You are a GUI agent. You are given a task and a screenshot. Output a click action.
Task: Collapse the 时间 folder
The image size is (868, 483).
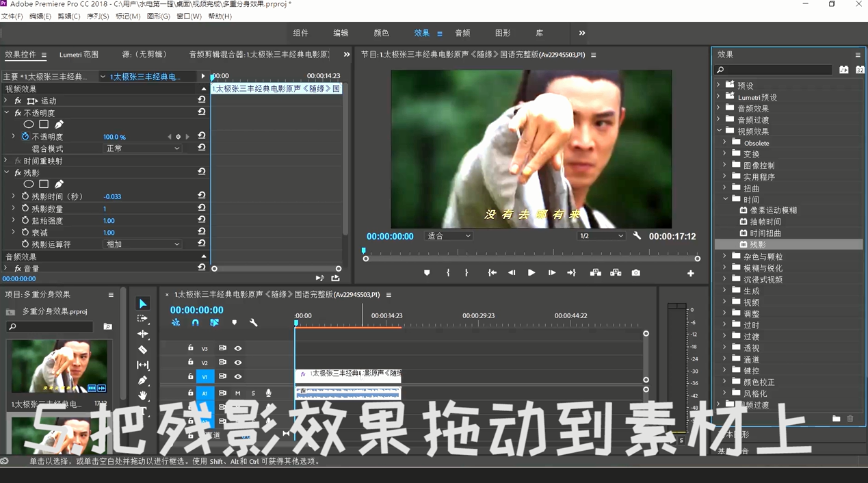725,199
